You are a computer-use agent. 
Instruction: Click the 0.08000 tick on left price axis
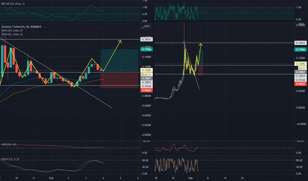tap(146, 96)
